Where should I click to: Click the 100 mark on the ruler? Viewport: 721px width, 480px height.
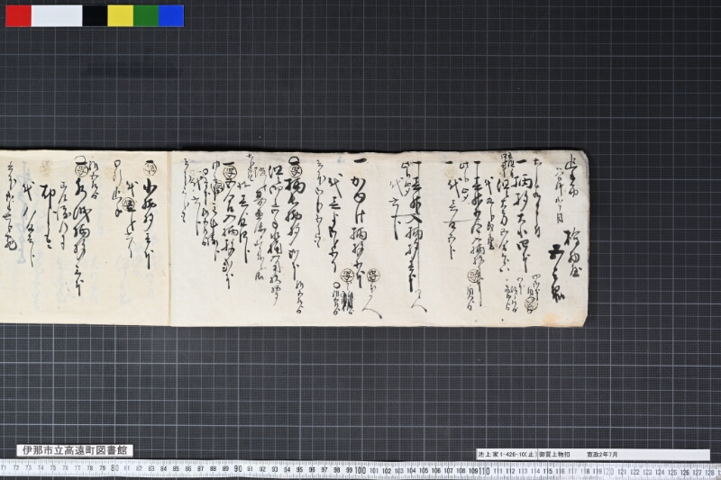360,470
